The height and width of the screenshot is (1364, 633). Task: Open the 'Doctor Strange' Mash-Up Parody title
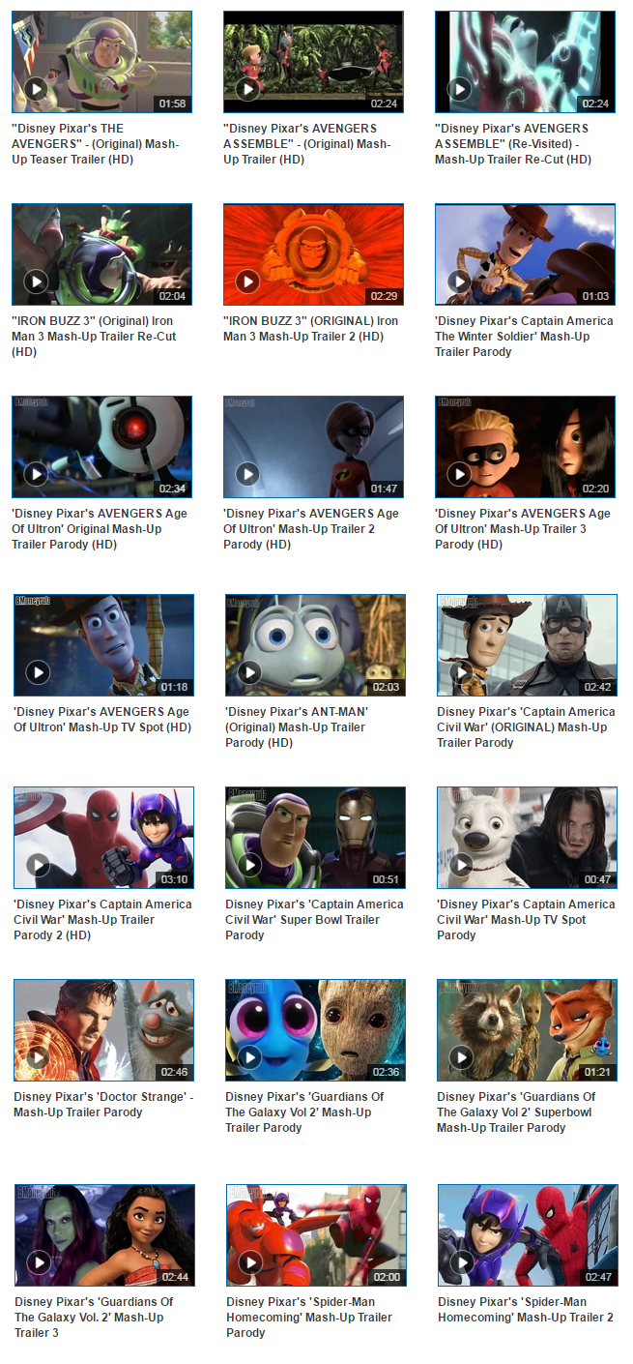[103, 1105]
